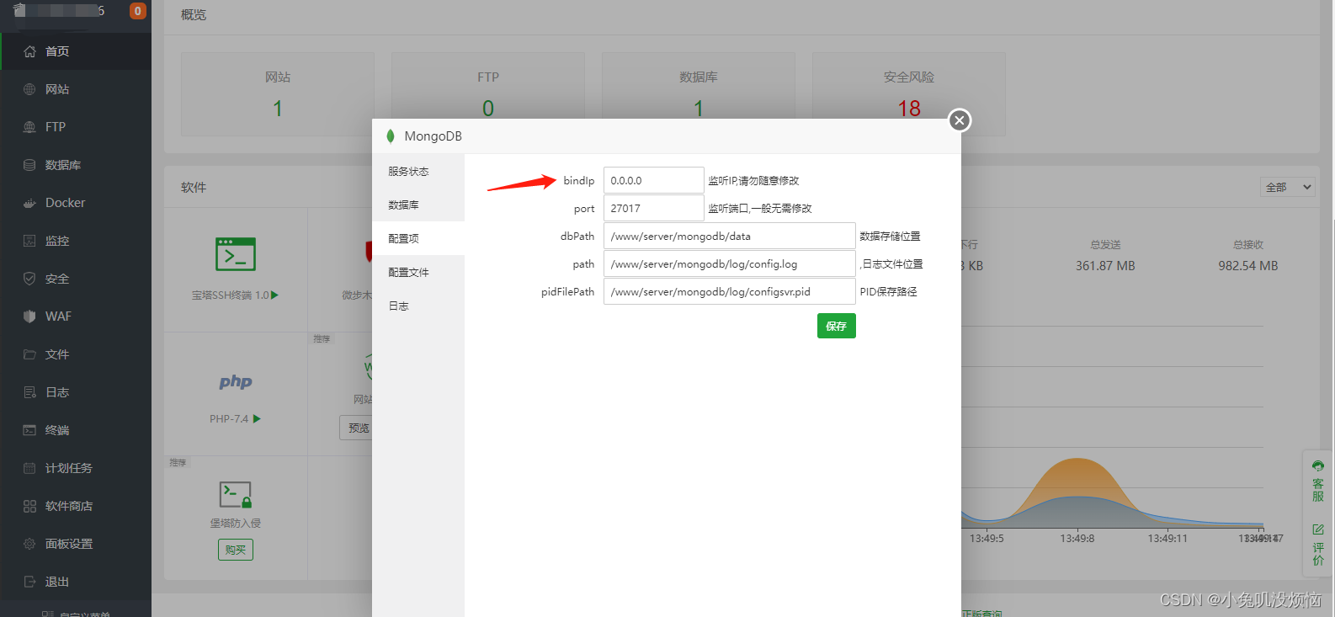1335x617 pixels.
Task: Click the dbPath input field
Action: coord(729,236)
